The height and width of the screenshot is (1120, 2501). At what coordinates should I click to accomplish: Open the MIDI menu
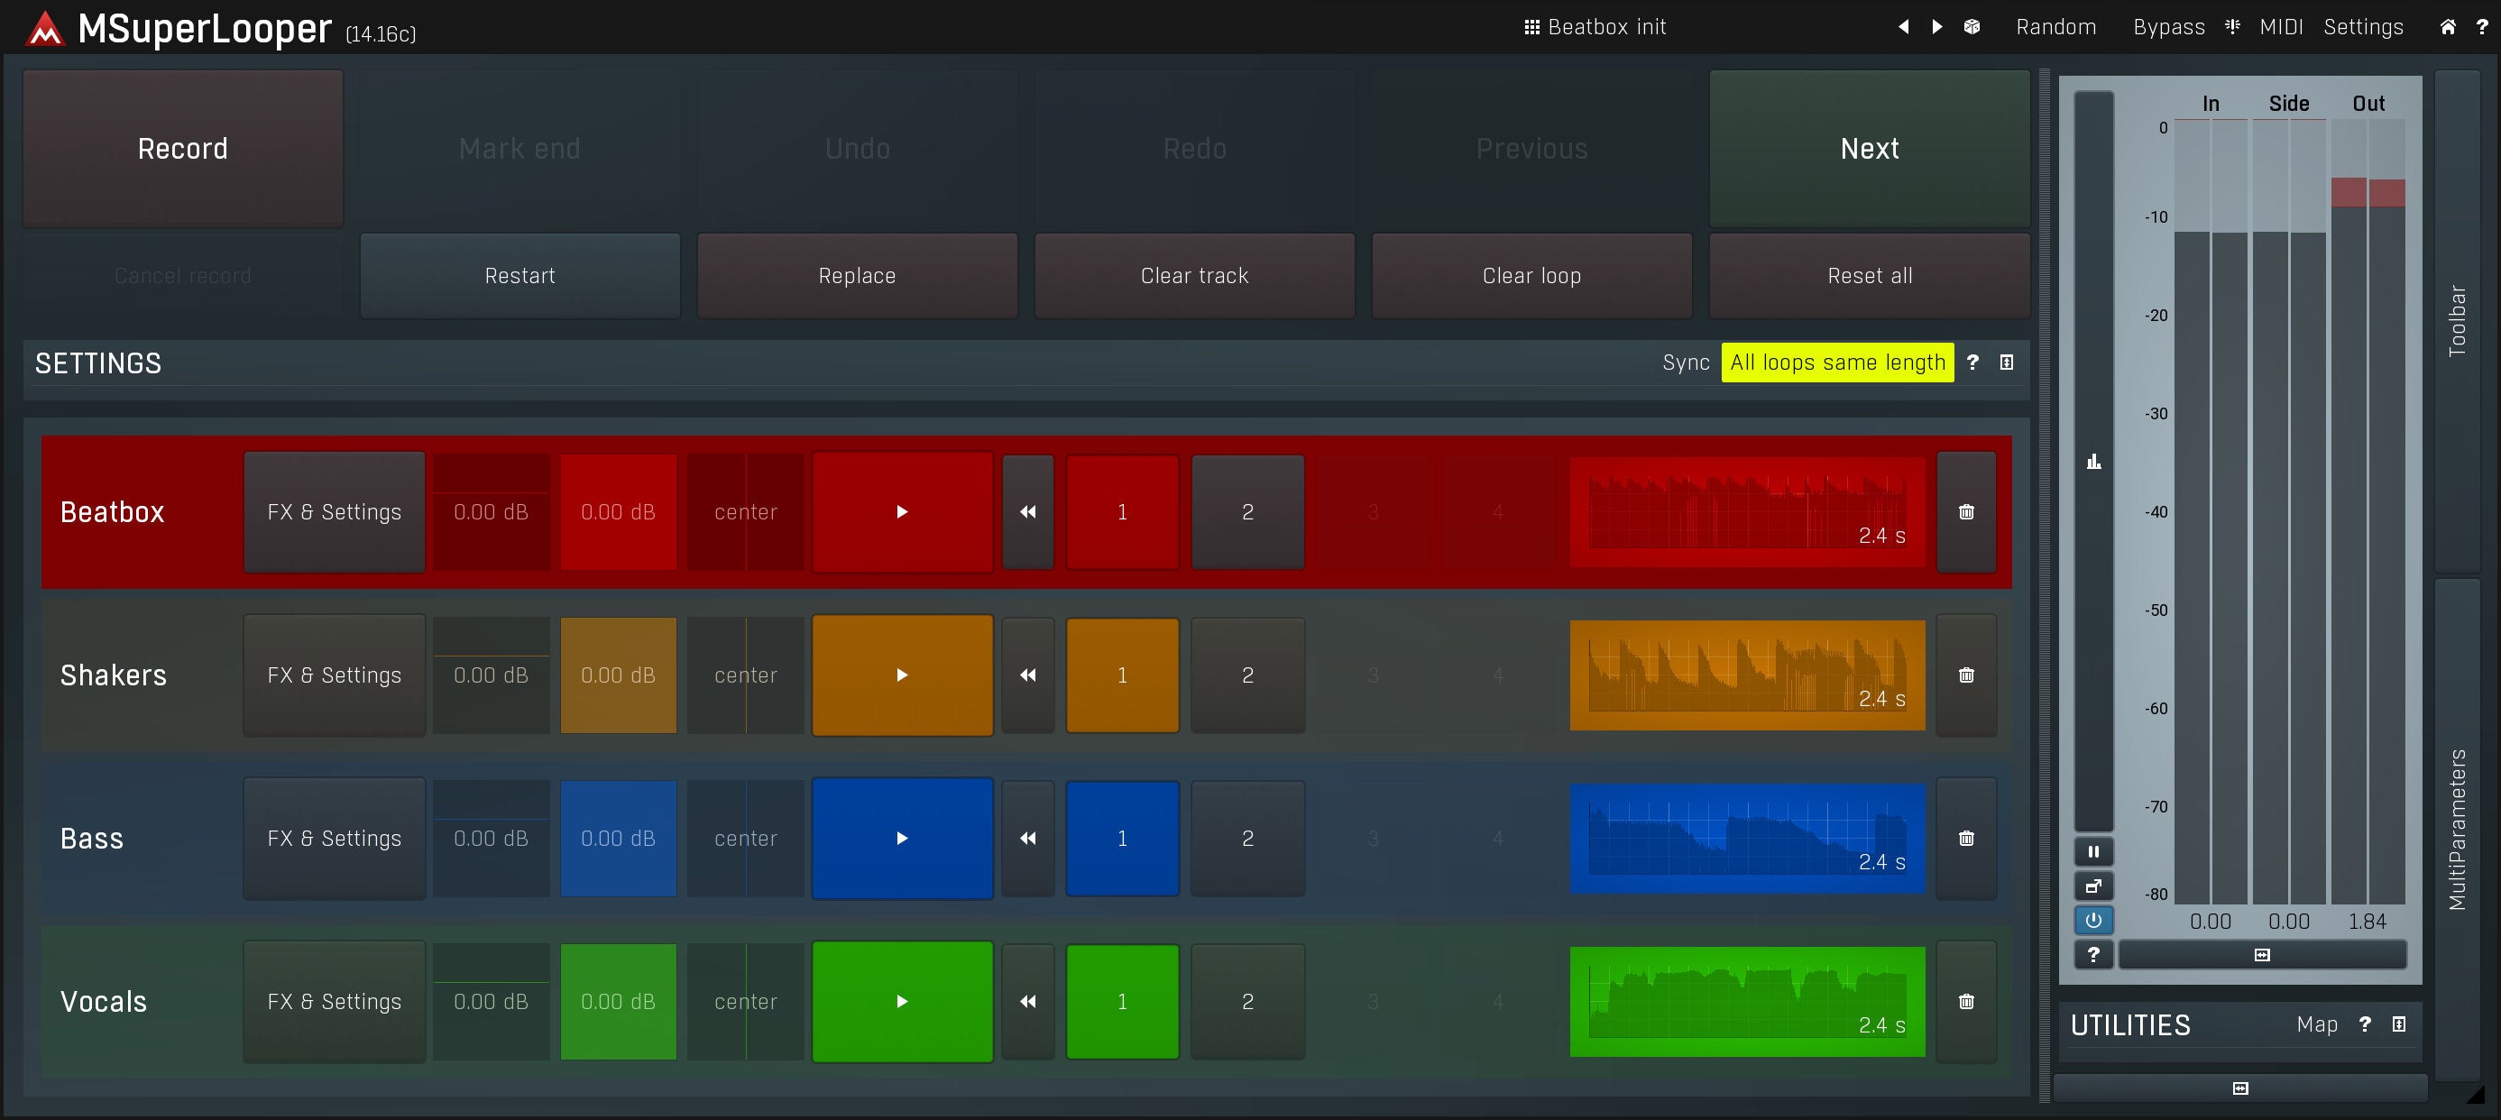point(2281,27)
